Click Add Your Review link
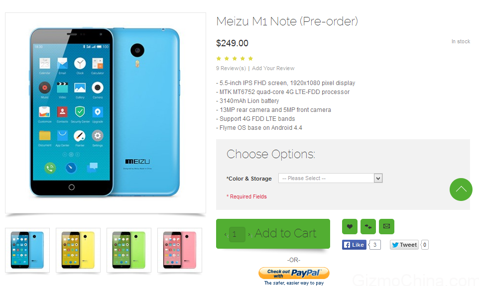Screen dimensions: 479x286 (273, 68)
